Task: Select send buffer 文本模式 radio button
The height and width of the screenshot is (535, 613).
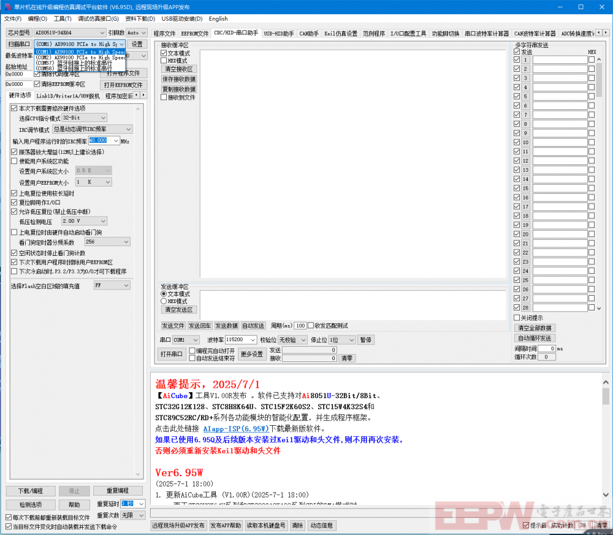Action: pyautogui.click(x=164, y=294)
